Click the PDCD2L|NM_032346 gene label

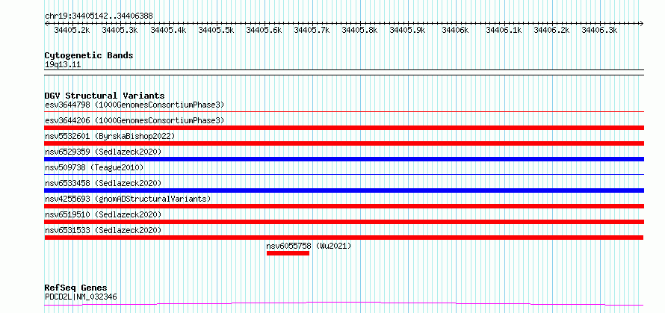[x=81, y=297]
